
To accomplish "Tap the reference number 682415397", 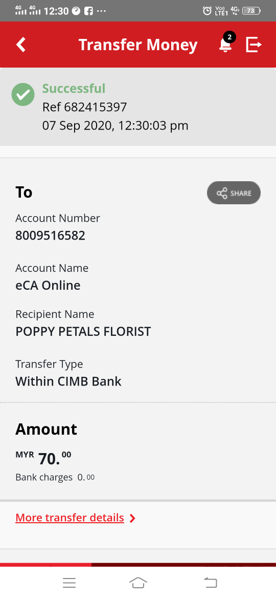I will pyautogui.click(x=95, y=108).
